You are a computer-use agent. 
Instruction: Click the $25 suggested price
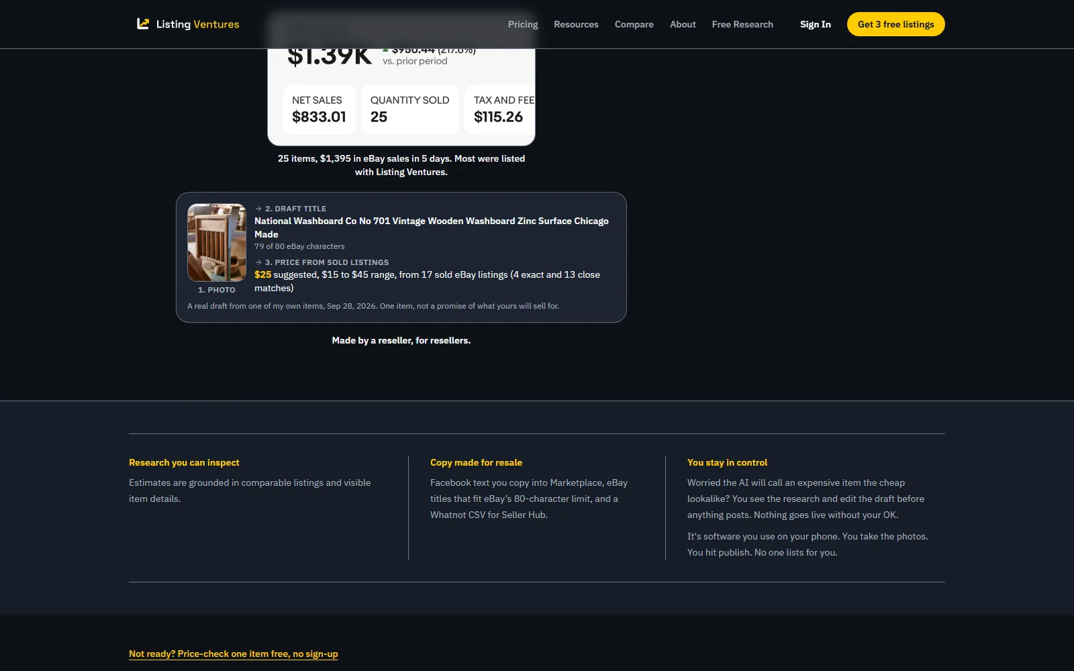point(263,274)
